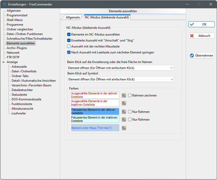Disable 'Elemente im NC-Modus auswählen' checkbox
Screen dimensions: 217x180
(x=69, y=34)
